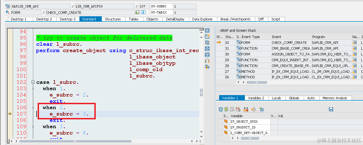Click the LV_PRODUCT_ID variable name cell
The height and width of the screenshot is (145, 363).
[x=250, y=127]
